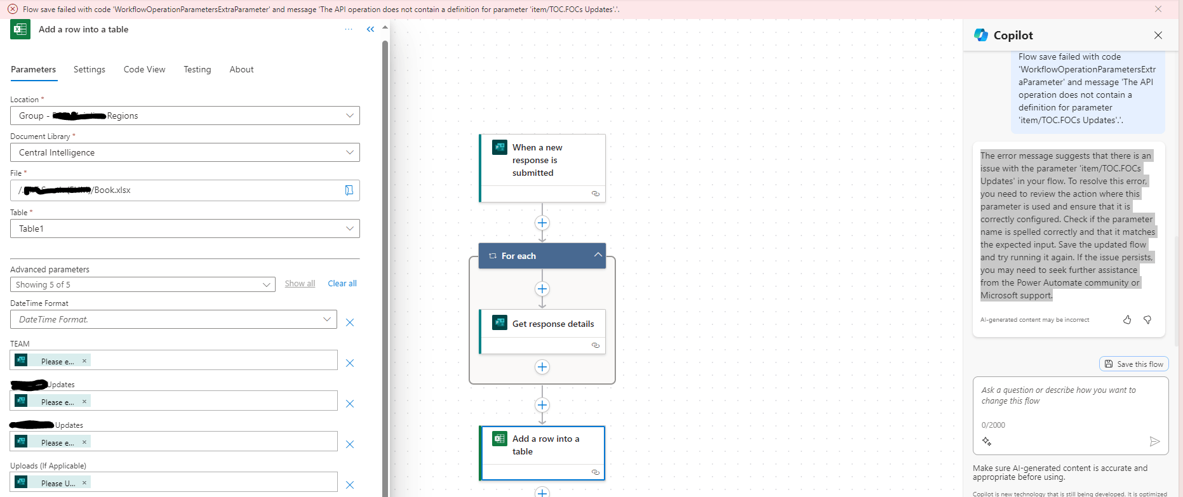1183x497 pixels.
Task: Switch to the Parameters tab
Action: tap(34, 69)
